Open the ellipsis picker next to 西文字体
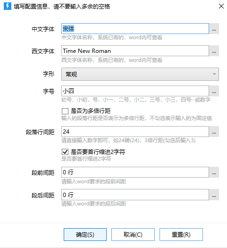 coord(214,51)
